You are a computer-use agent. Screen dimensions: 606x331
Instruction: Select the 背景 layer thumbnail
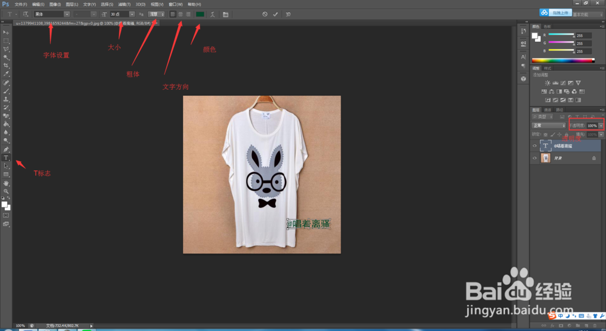tap(545, 158)
